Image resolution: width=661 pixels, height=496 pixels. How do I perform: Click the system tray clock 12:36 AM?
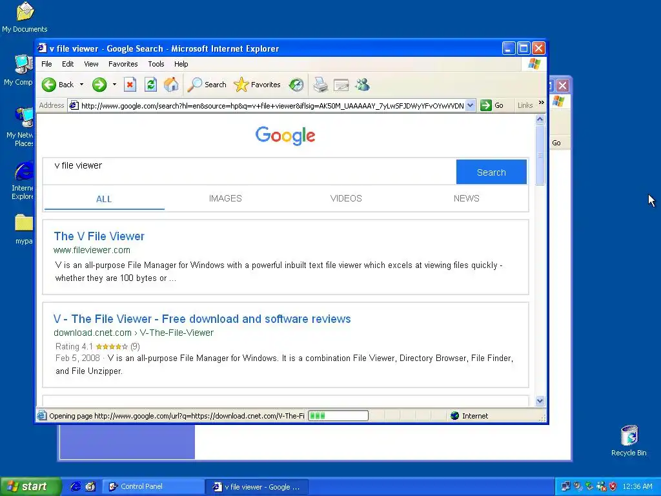point(637,487)
